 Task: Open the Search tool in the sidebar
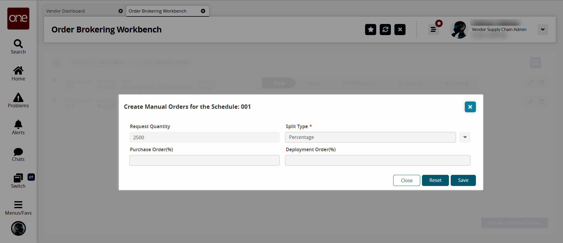click(x=18, y=47)
